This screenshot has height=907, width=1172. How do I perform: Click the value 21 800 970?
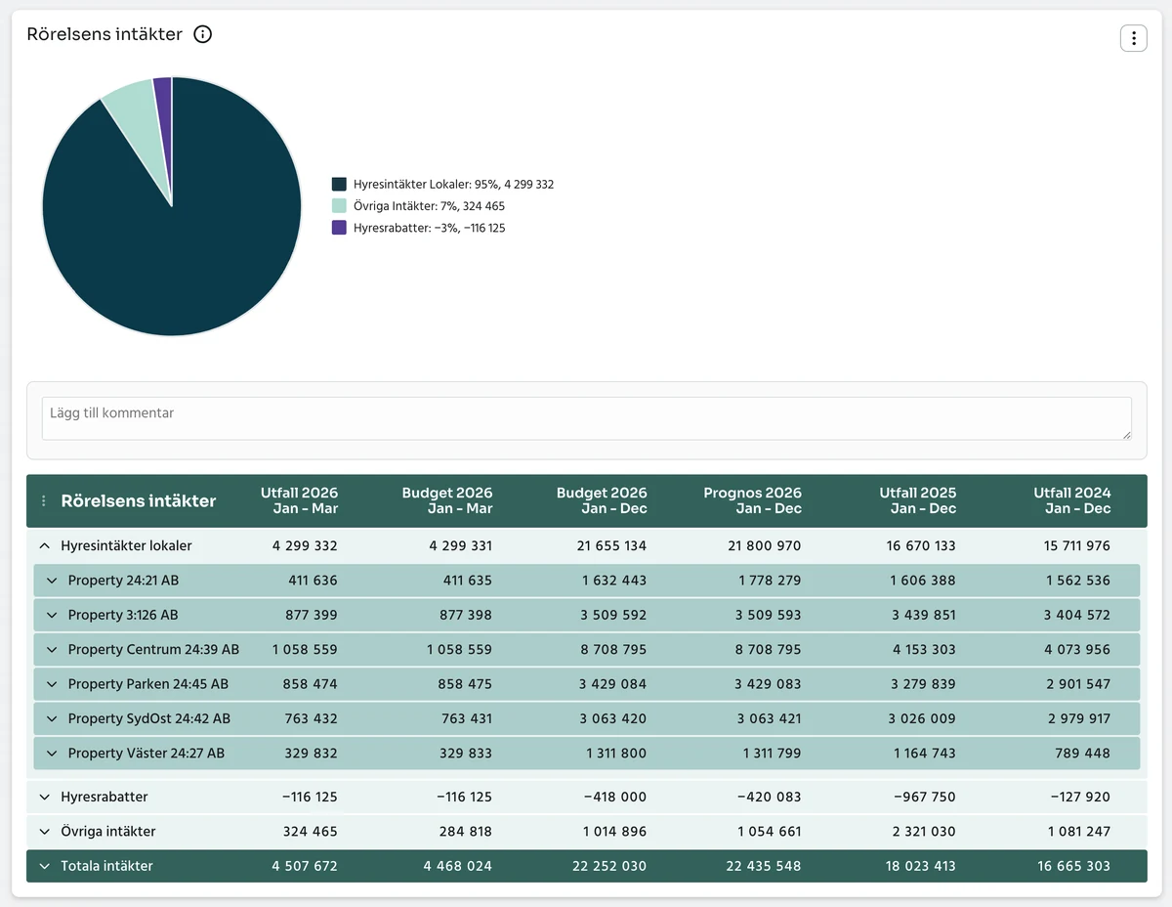(x=765, y=545)
